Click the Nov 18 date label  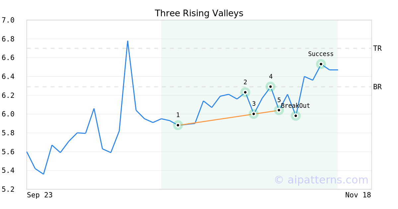click(x=358, y=195)
